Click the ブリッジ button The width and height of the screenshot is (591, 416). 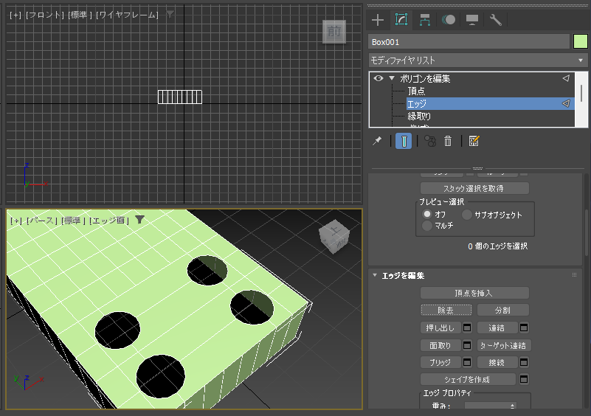[440, 362]
